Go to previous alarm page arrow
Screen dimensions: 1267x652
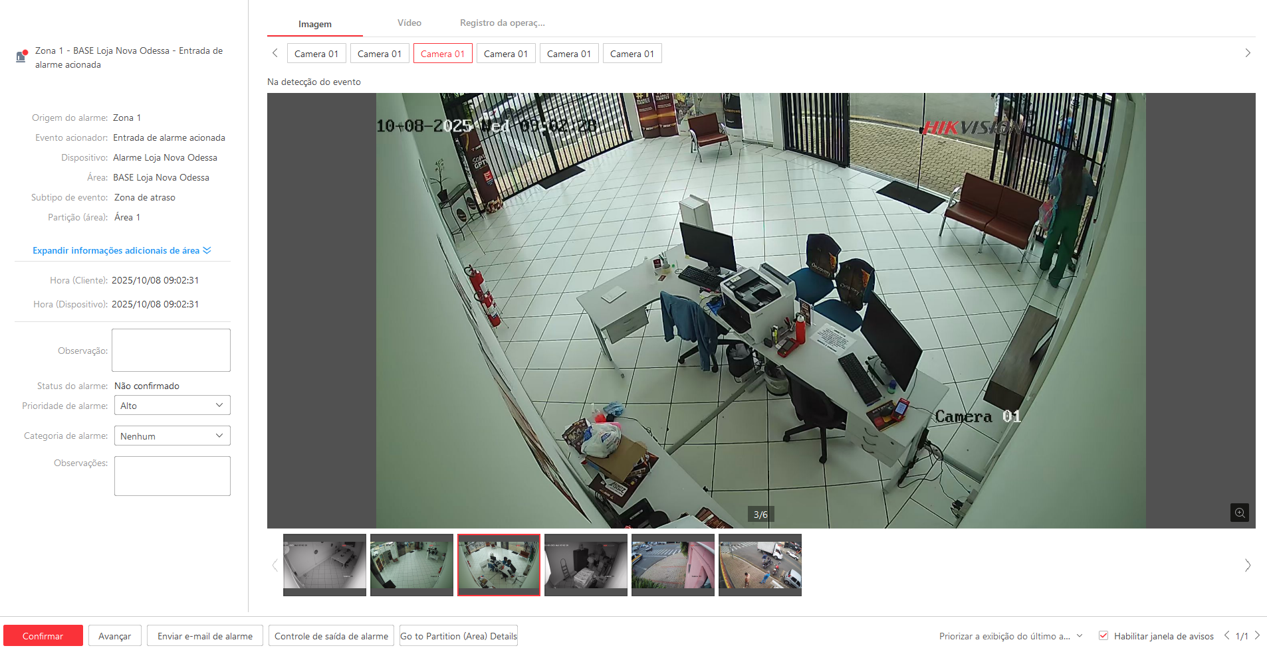click(x=1226, y=635)
